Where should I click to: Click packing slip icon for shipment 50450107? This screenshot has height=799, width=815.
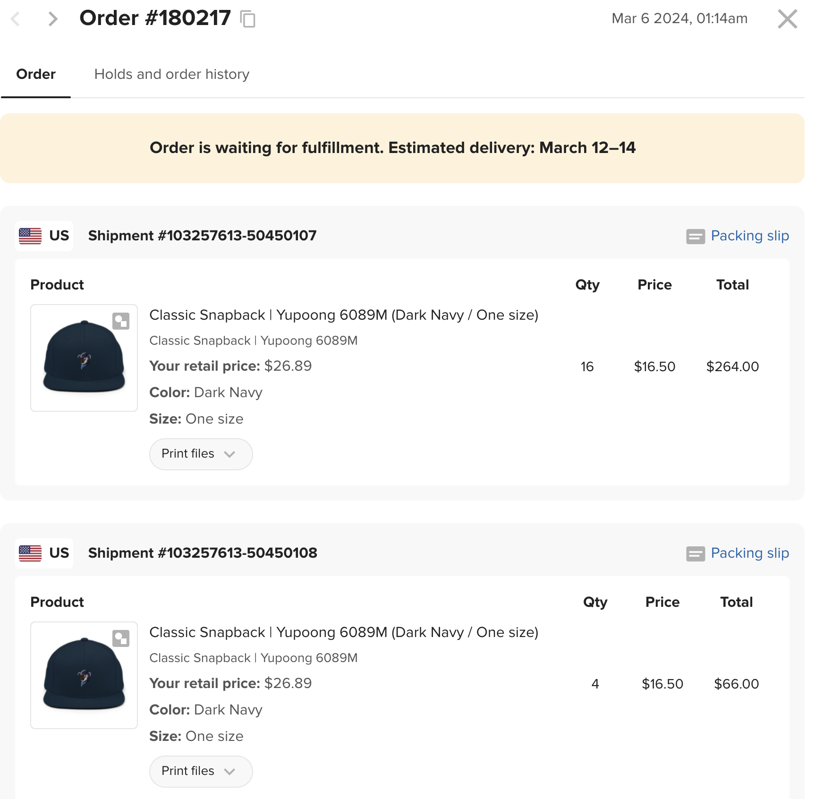click(x=695, y=236)
